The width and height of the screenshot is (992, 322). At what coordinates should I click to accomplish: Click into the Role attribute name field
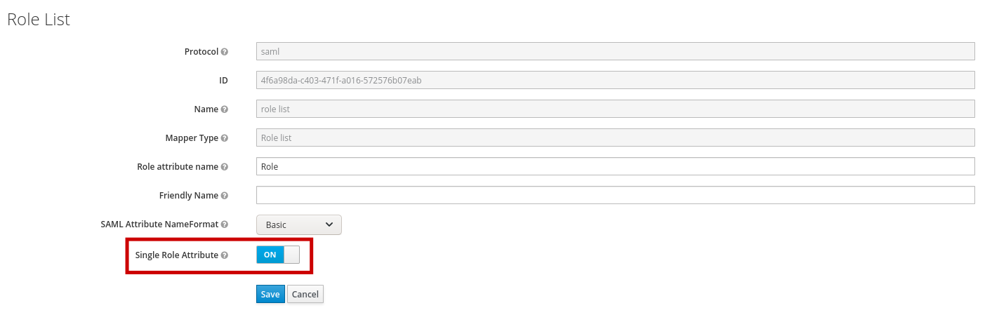pyautogui.click(x=616, y=166)
